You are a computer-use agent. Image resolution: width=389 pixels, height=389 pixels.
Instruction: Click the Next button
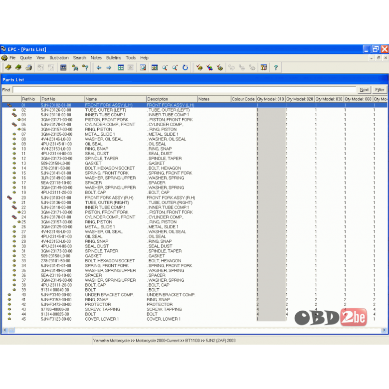pyautogui.click(x=364, y=90)
